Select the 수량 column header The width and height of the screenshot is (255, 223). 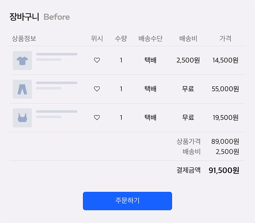click(121, 39)
